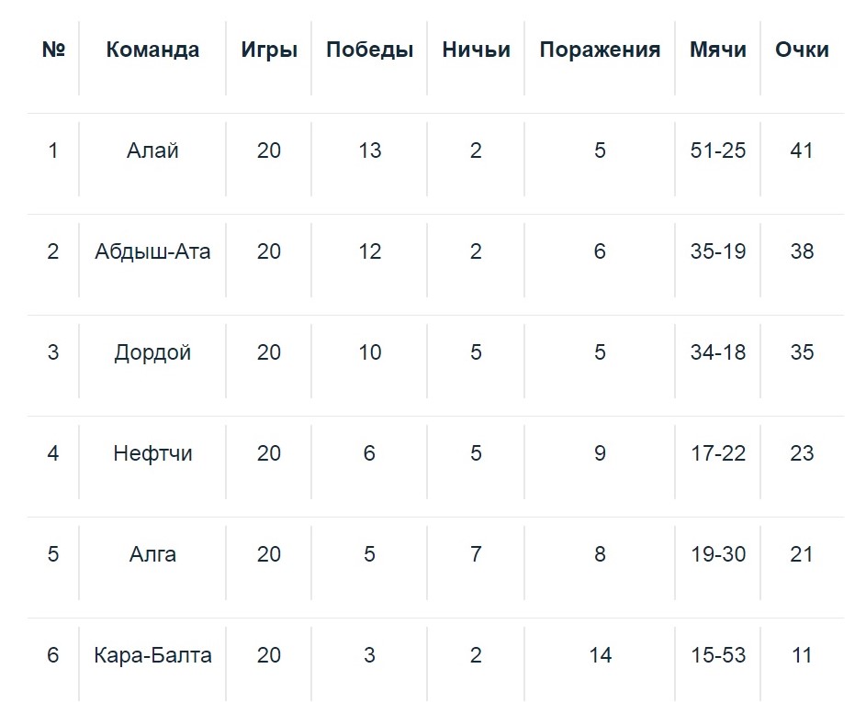
Task: Select Алга's draws value 7
Action: 476,554
